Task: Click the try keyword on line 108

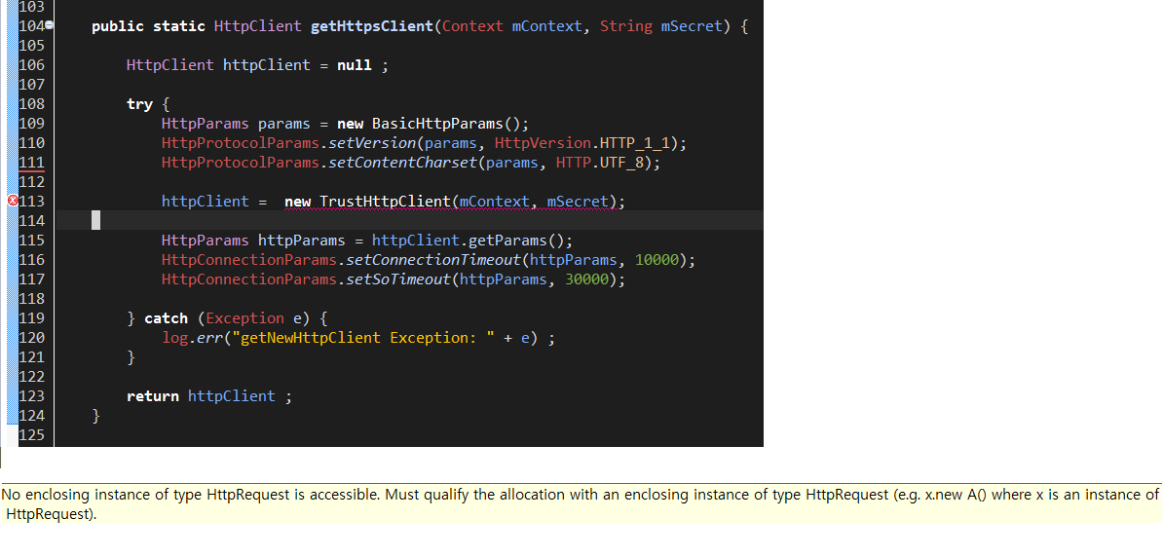Action: pos(139,104)
